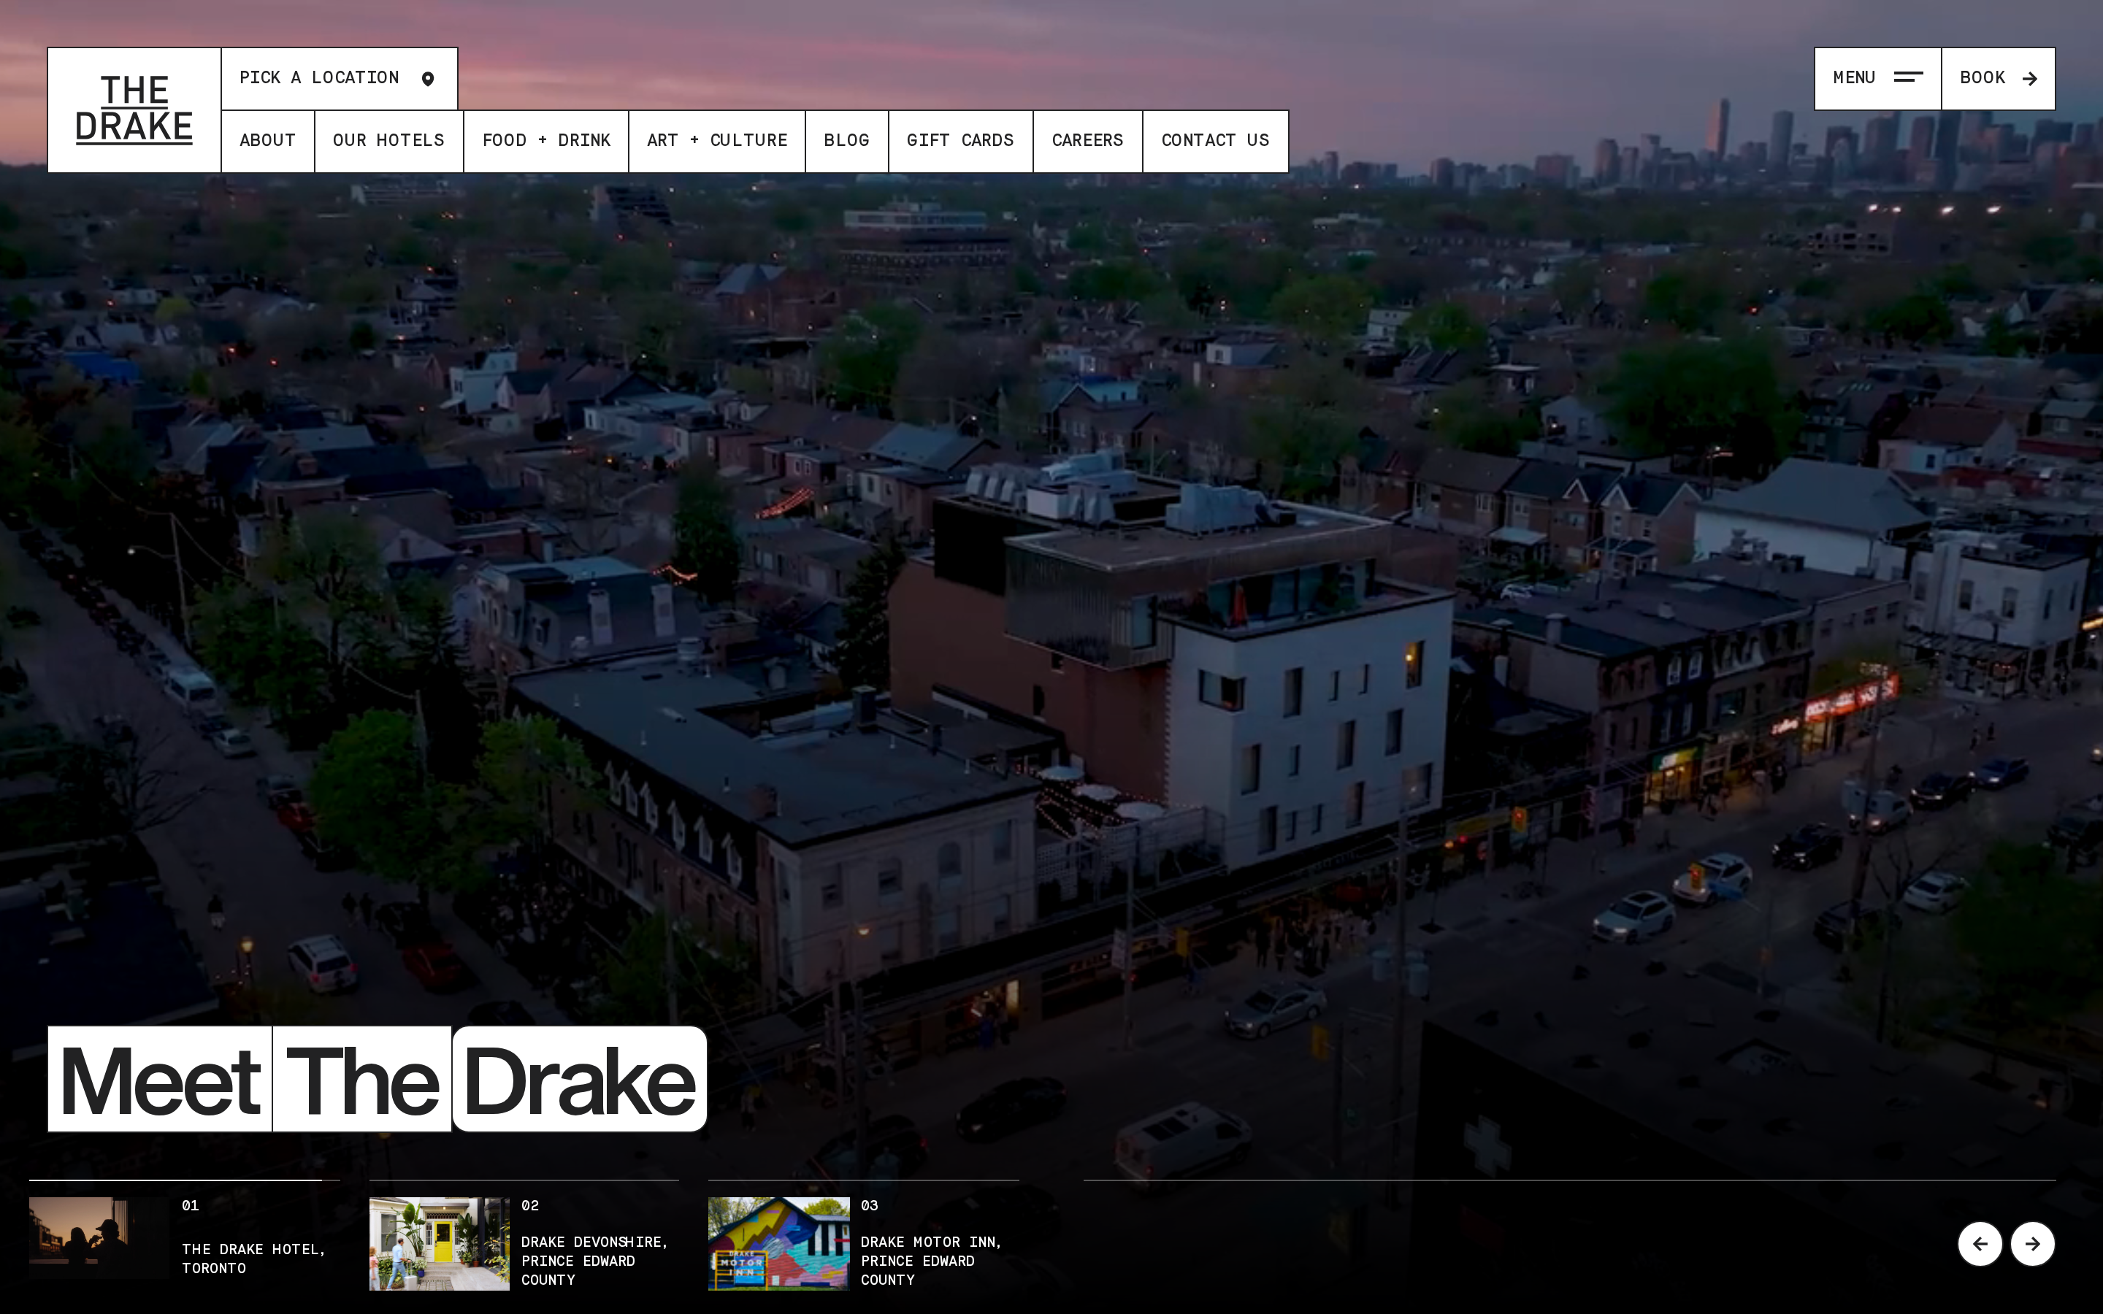Click the slide number 03
Viewport: 2103px width, 1314px height.
click(x=870, y=1205)
